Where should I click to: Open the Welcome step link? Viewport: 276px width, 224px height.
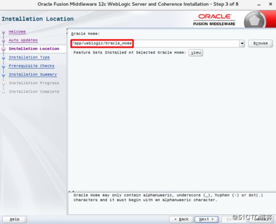pos(17,32)
